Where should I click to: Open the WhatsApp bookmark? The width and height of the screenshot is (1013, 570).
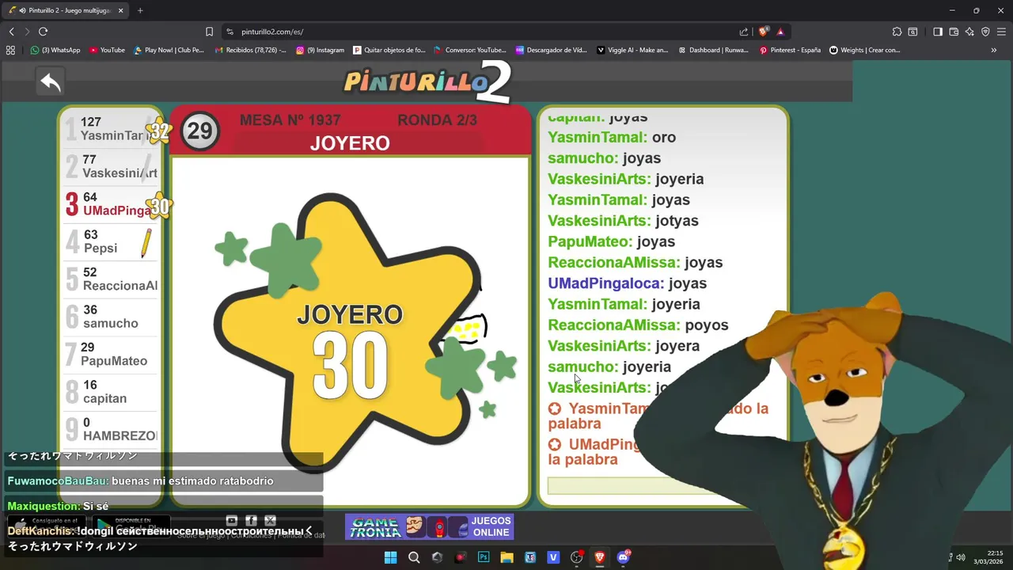coord(55,50)
